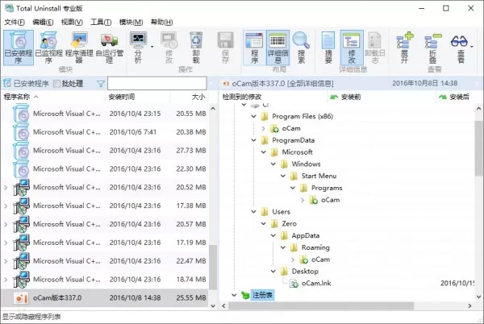Open the 编辑(E) menu
This screenshot has width=484, height=324.
click(43, 22)
